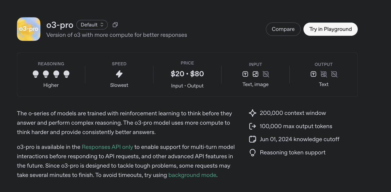Open the Responses API only link
The image size is (391, 192).
pyautogui.click(x=107, y=147)
